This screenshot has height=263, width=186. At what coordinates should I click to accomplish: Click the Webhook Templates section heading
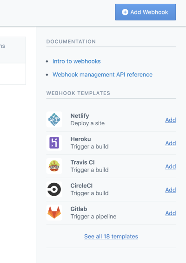coord(78,93)
